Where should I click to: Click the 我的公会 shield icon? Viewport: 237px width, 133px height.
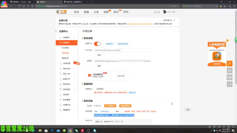pos(60,74)
